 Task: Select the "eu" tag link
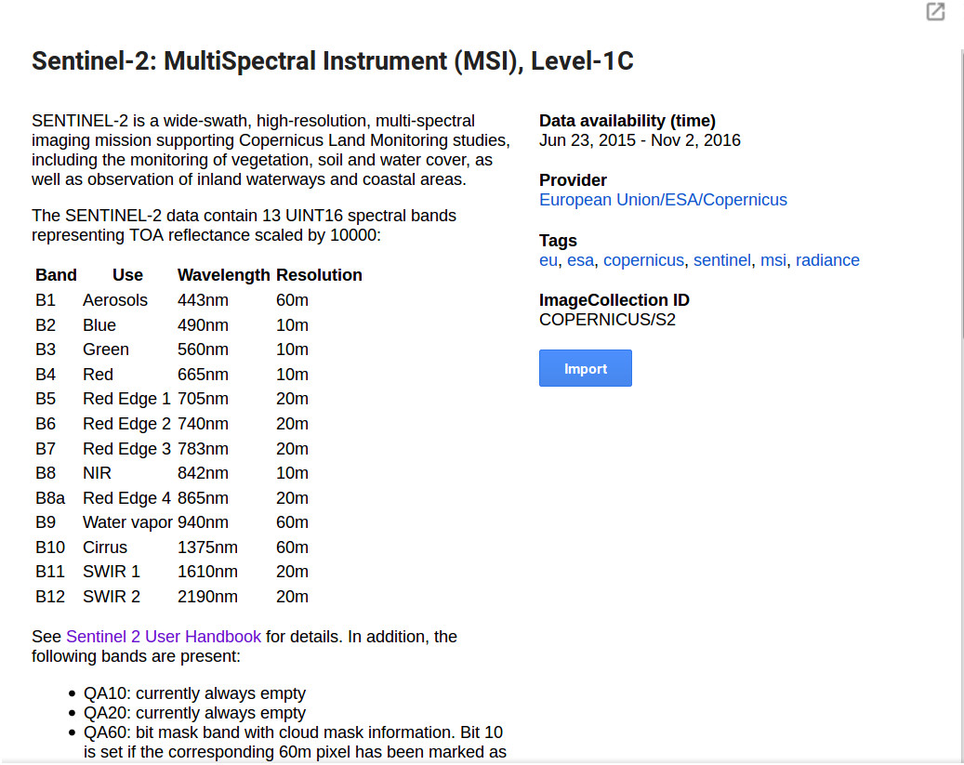pyautogui.click(x=548, y=260)
